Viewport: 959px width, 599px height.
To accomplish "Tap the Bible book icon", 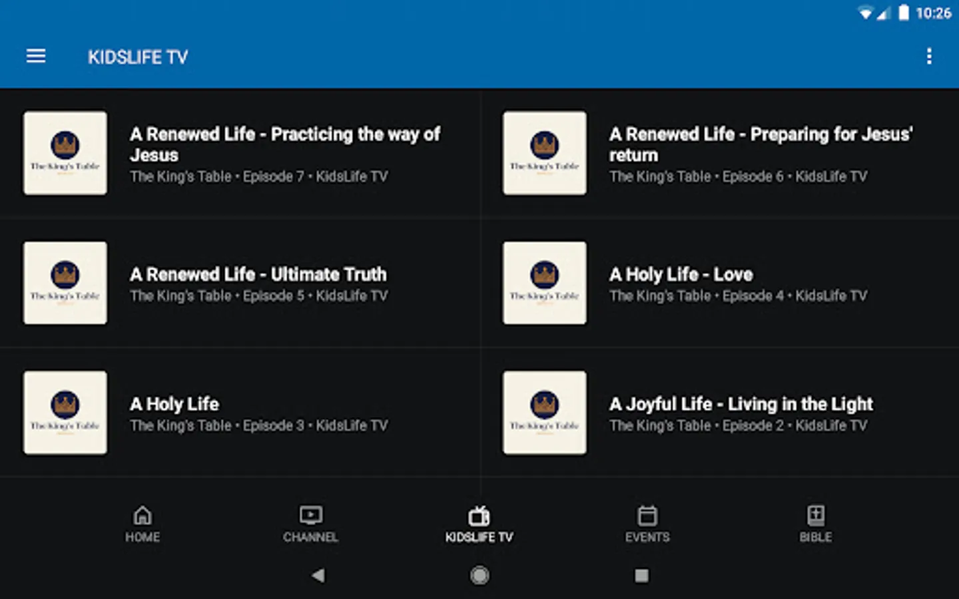I will click(x=816, y=515).
